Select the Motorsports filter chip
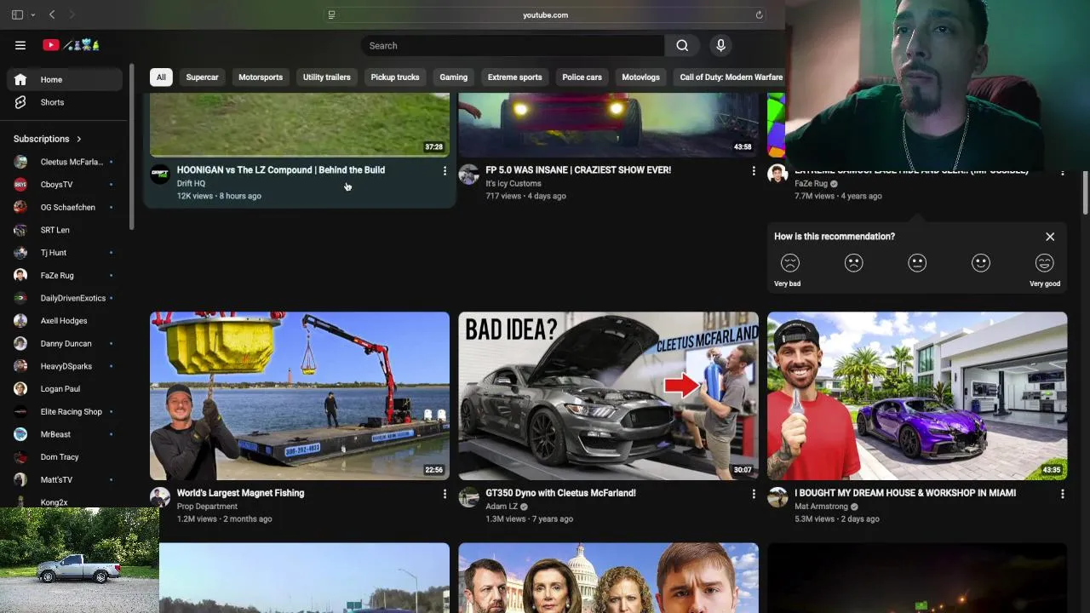The width and height of the screenshot is (1090, 613). pos(261,77)
